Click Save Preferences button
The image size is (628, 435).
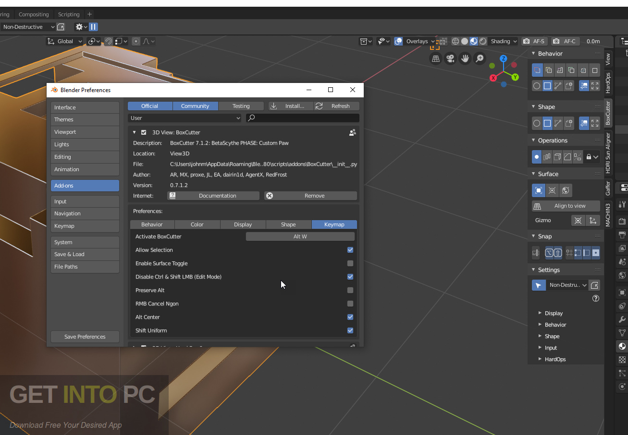[x=85, y=337]
